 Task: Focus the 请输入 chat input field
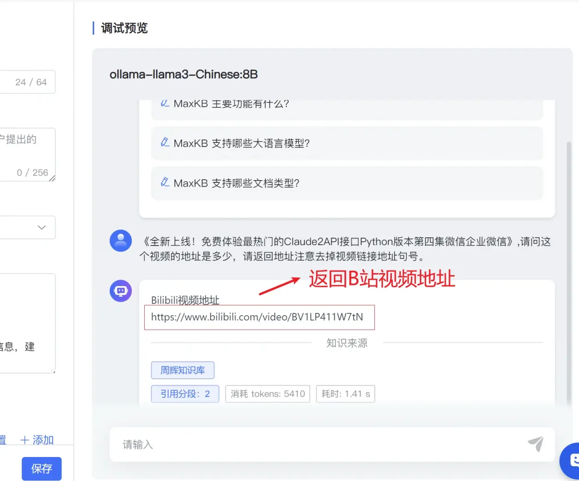click(x=332, y=444)
